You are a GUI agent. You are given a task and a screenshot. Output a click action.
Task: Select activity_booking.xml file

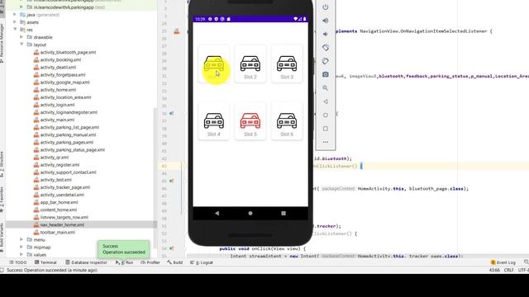click(x=57, y=59)
